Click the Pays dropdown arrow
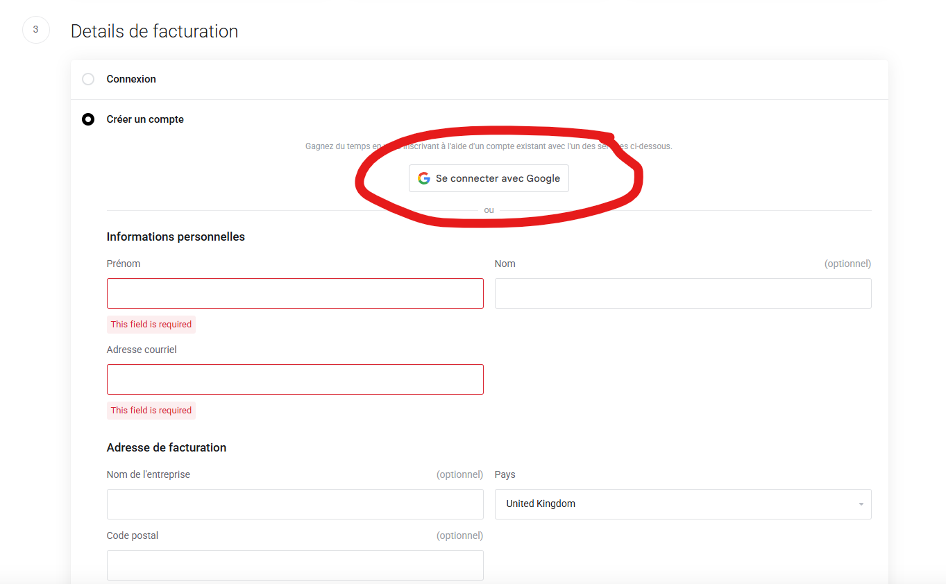The image size is (946, 584). pyautogui.click(x=861, y=504)
